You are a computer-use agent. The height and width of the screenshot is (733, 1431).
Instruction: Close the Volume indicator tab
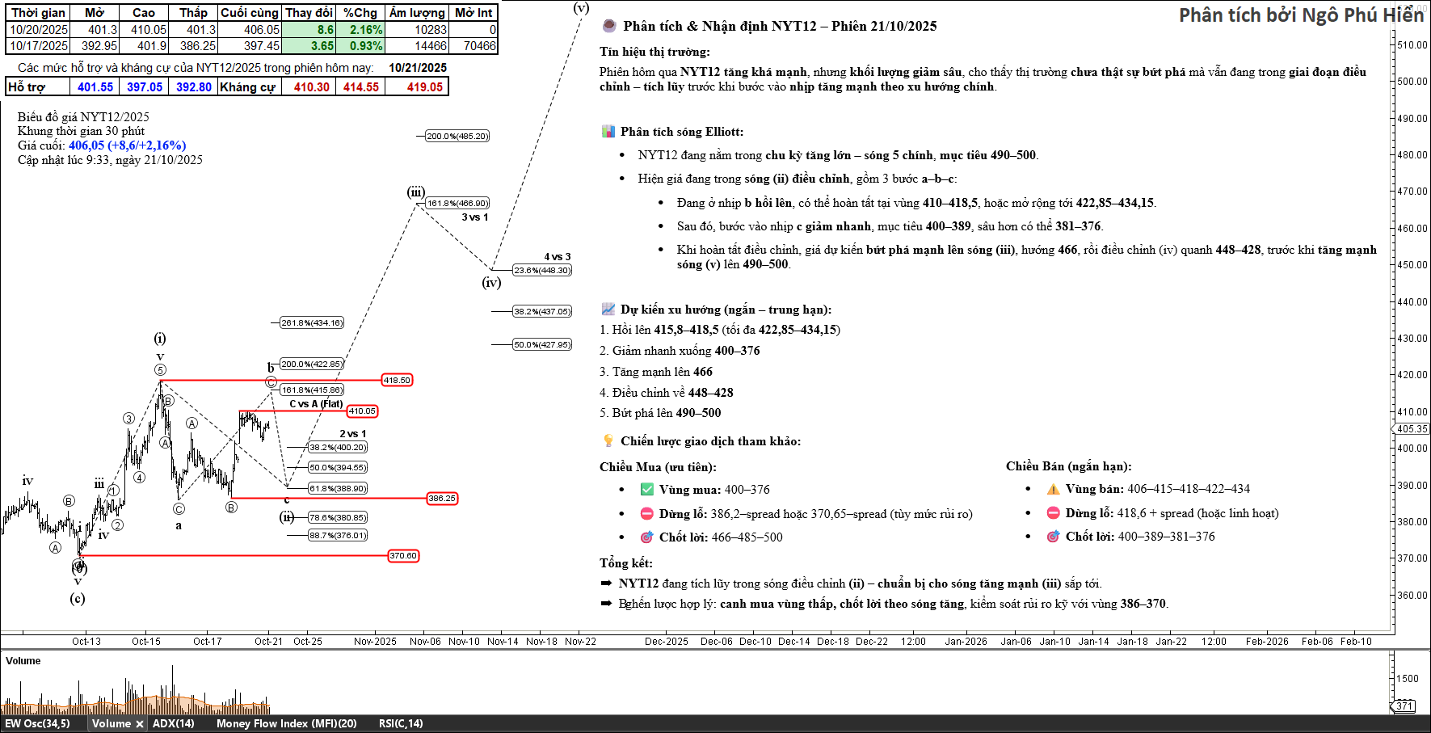(140, 724)
